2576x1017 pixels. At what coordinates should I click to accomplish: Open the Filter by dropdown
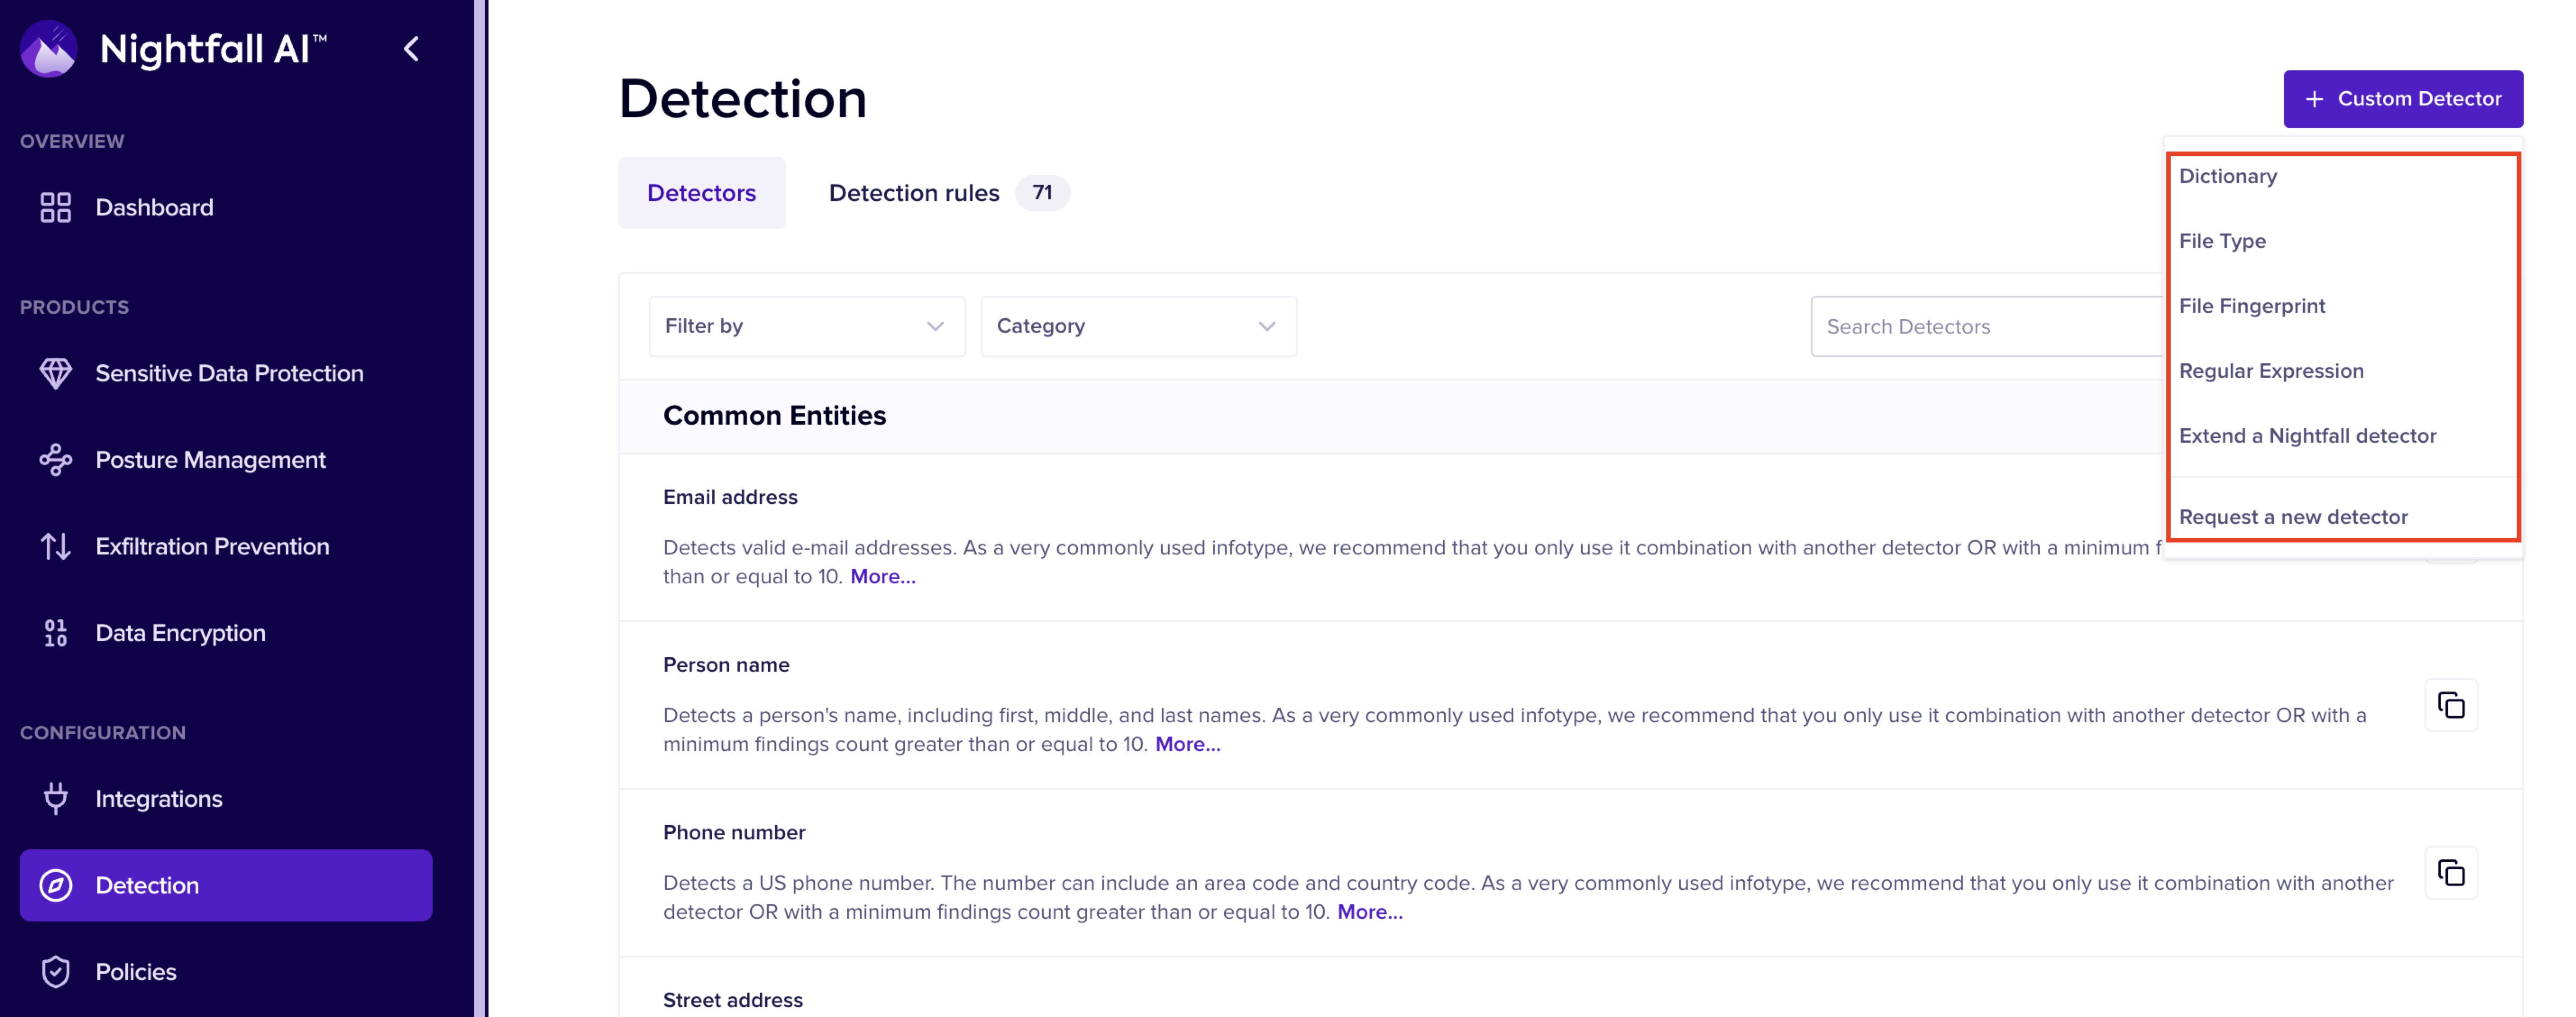(x=807, y=326)
